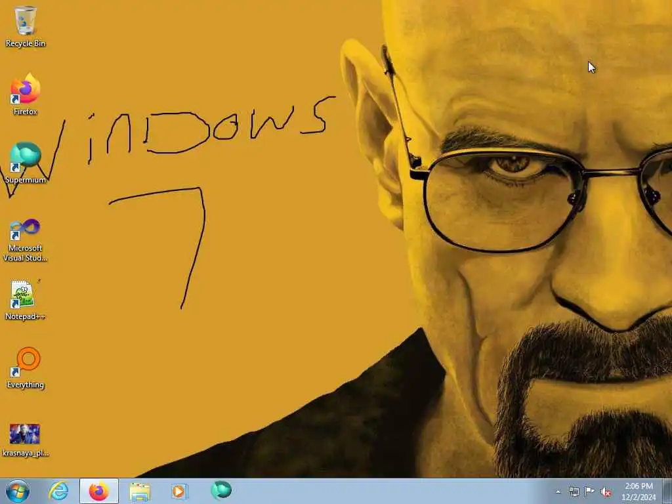Open the Action Center flag icon

pyautogui.click(x=590, y=492)
